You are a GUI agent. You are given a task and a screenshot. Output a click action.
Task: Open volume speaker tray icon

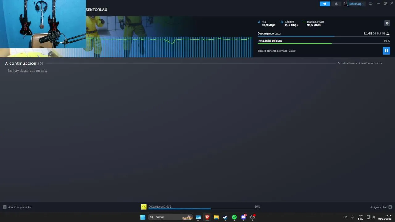(373, 217)
